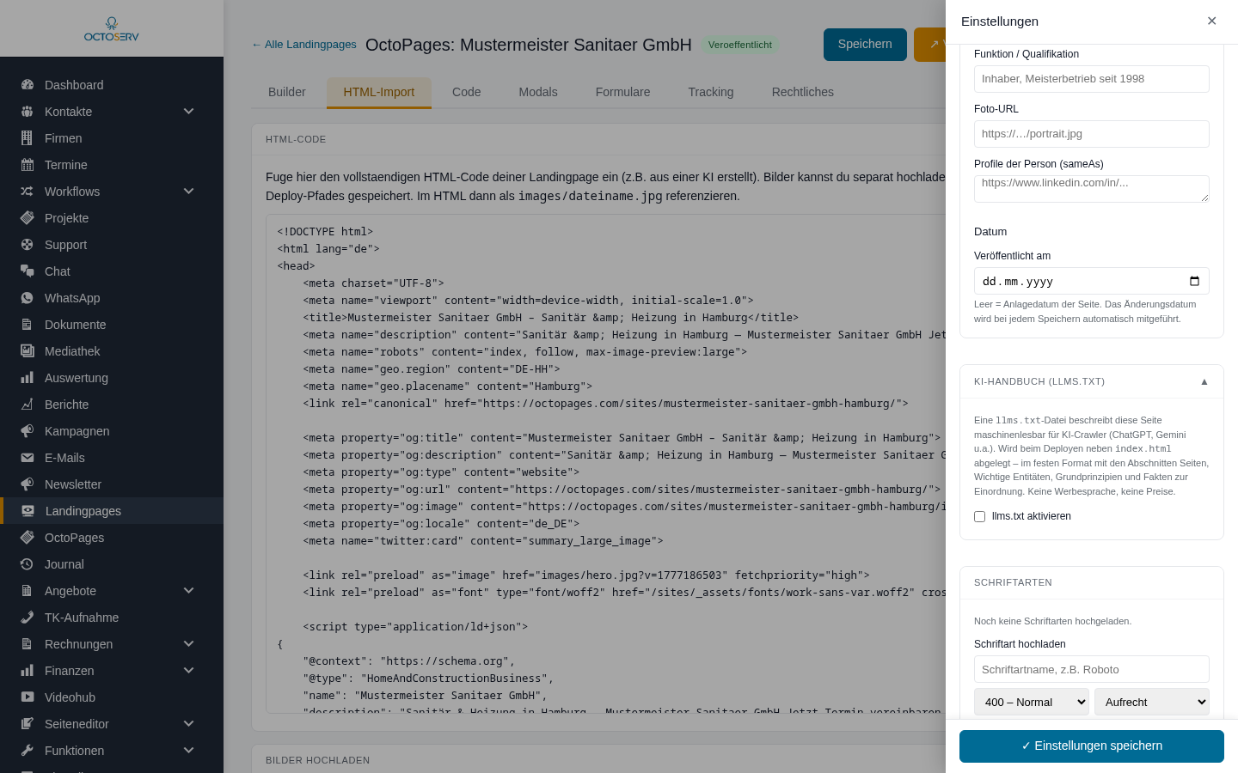1238x773 pixels.
Task: Click the Firmen building icon
Action: coord(28,138)
